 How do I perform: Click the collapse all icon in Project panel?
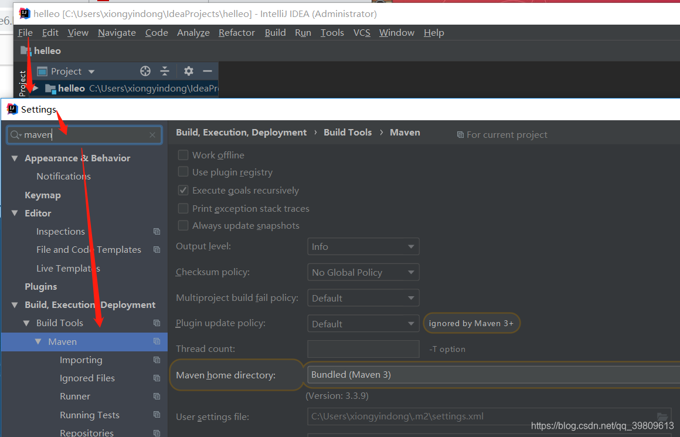(x=165, y=71)
